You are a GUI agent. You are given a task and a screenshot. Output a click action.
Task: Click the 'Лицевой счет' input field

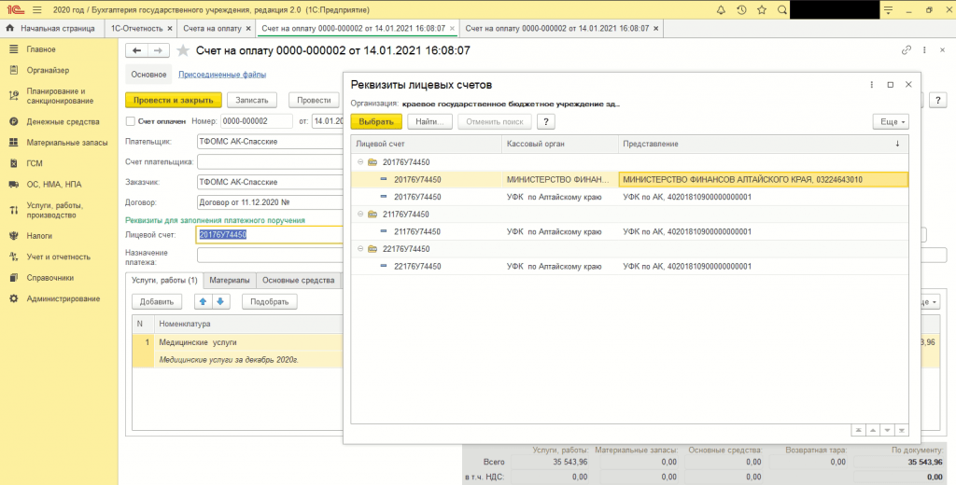[269, 235]
